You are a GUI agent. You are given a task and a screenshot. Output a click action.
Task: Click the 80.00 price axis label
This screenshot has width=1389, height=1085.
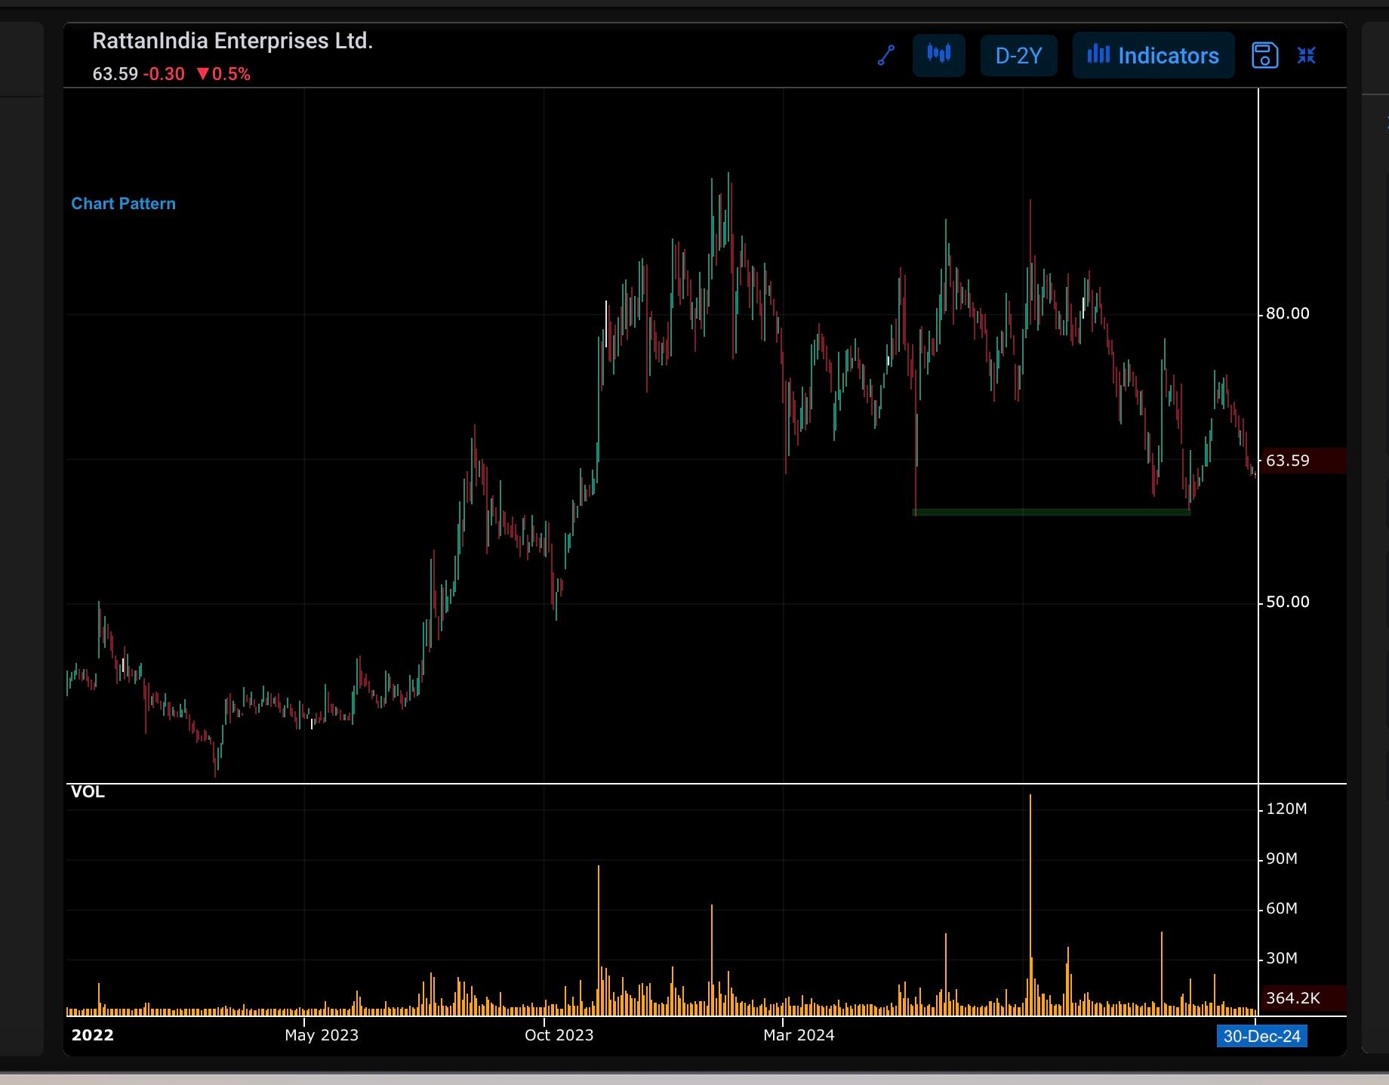[1288, 313]
